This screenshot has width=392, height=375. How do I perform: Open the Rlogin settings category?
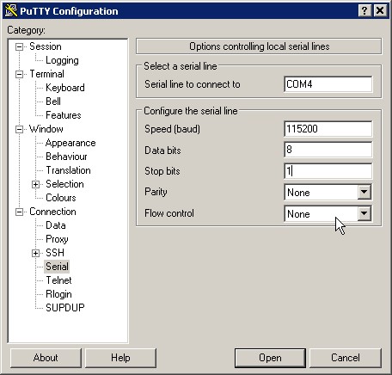click(58, 294)
